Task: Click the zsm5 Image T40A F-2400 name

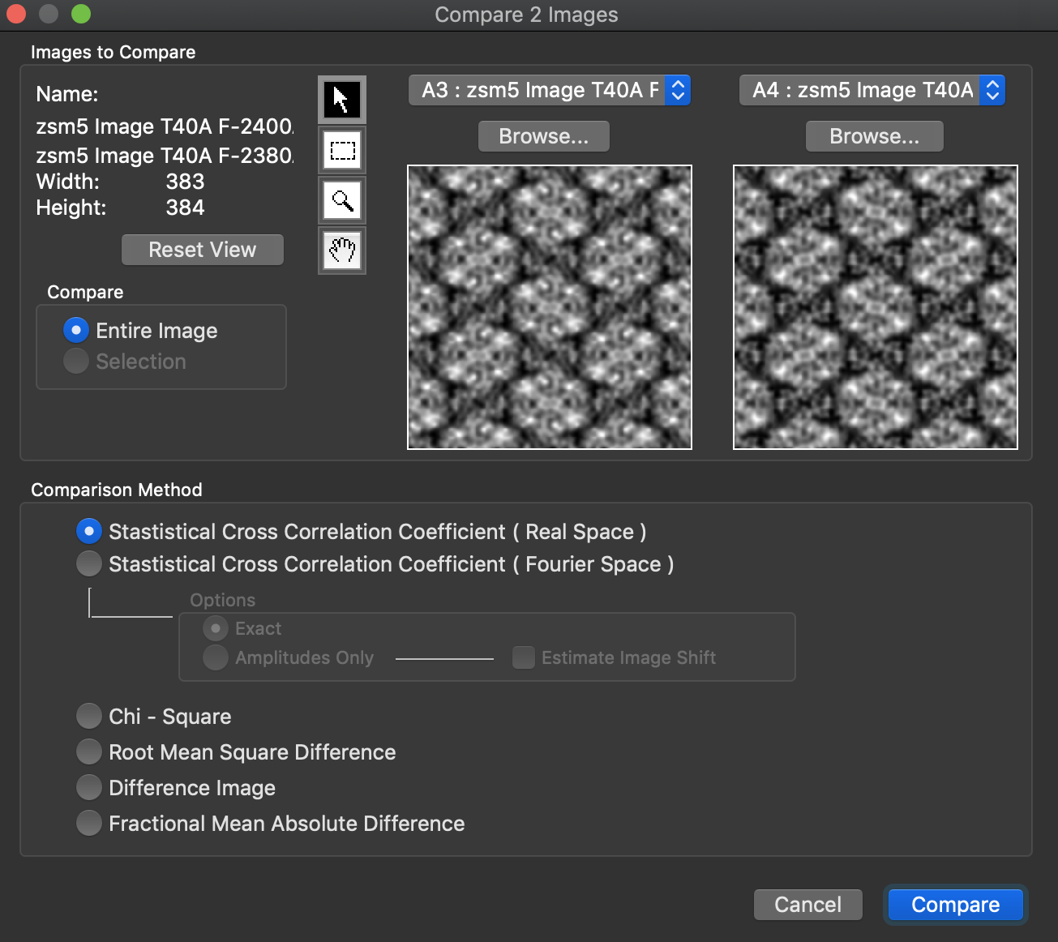Action: [x=165, y=126]
